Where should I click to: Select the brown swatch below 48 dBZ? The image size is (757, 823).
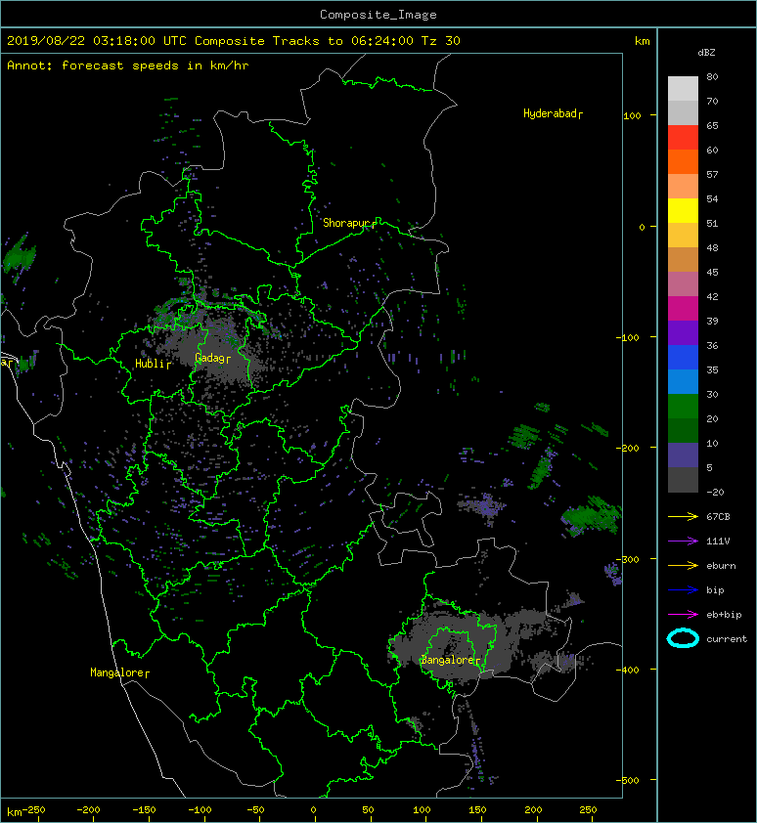(x=683, y=260)
